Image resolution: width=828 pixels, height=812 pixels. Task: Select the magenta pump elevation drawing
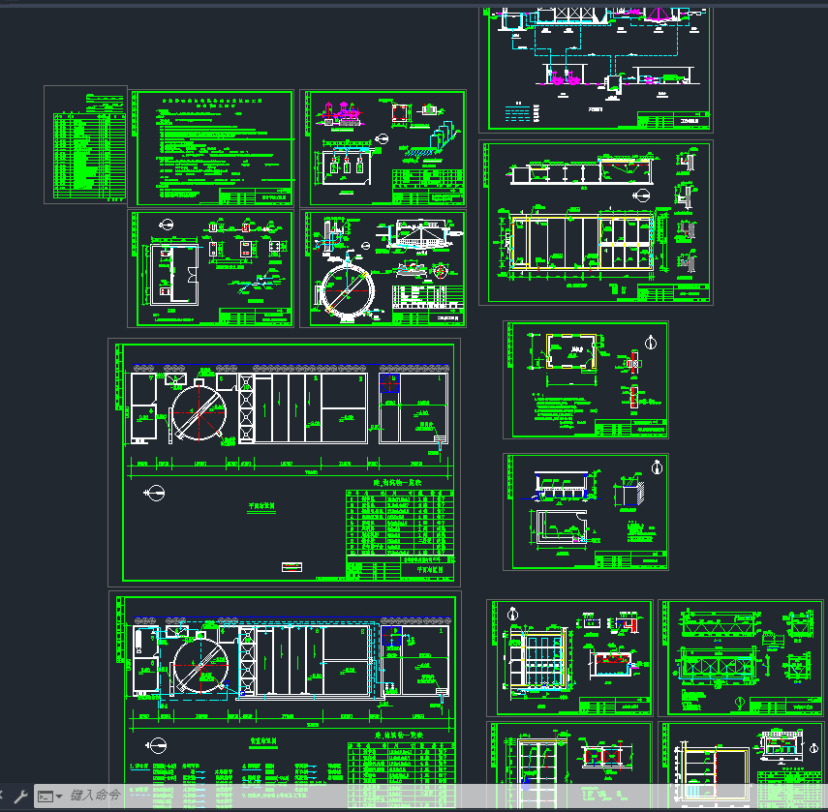point(342,113)
